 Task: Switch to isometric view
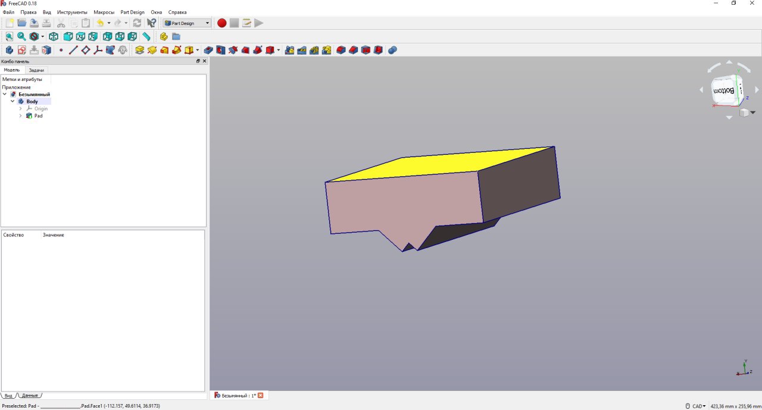(x=54, y=36)
